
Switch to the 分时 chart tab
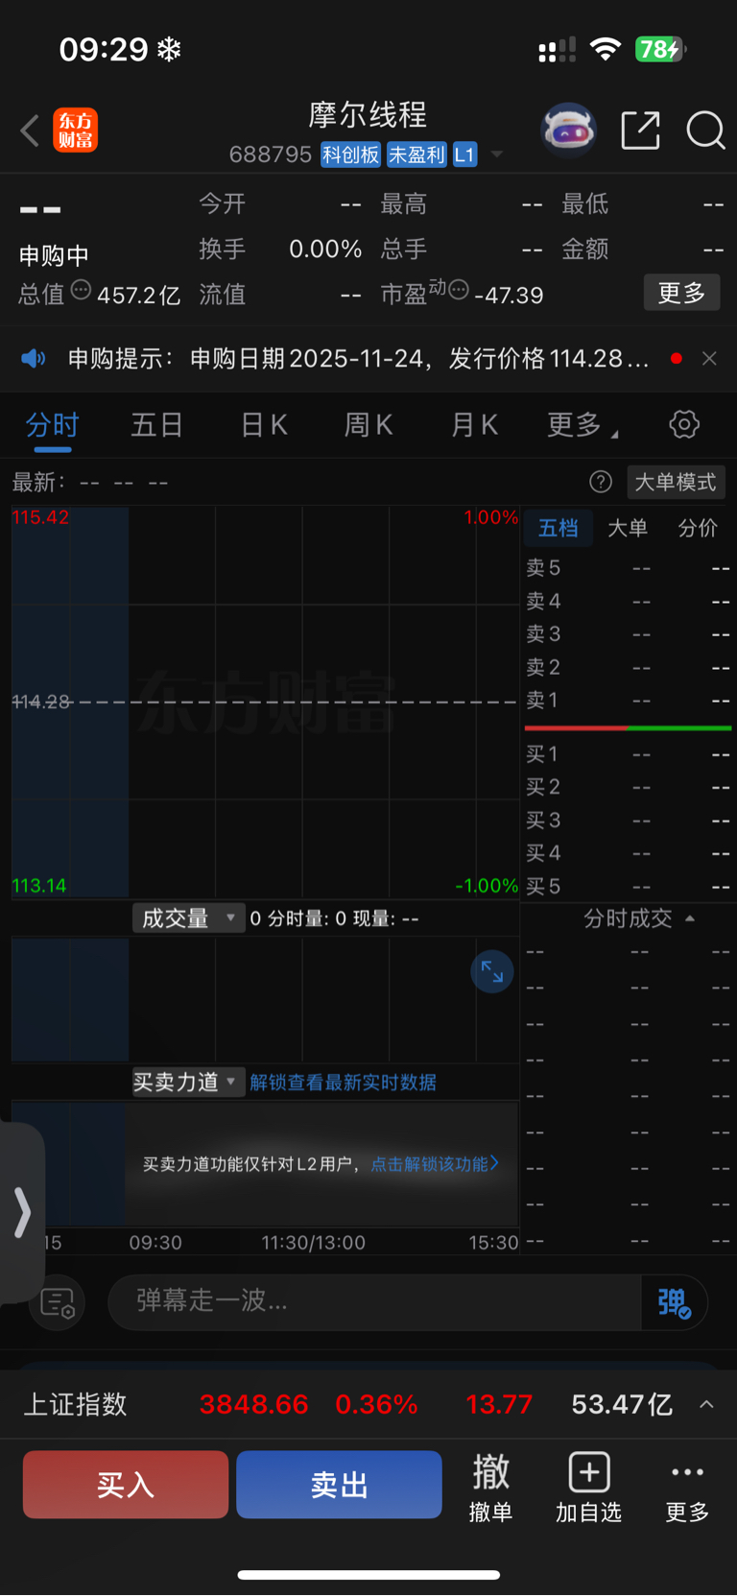click(53, 425)
